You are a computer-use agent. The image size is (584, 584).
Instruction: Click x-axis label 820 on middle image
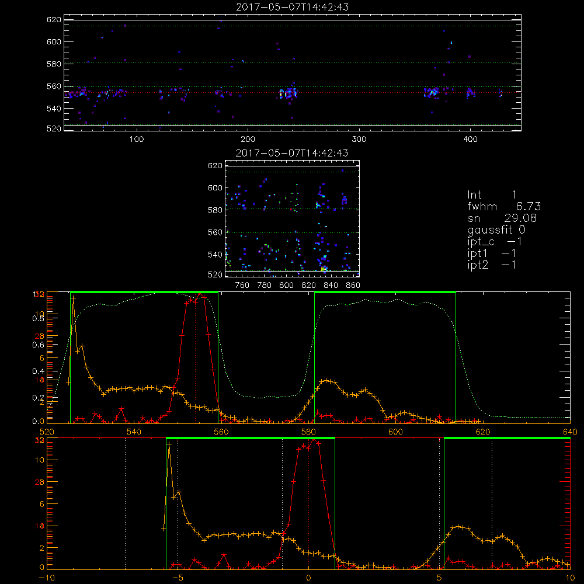point(309,286)
